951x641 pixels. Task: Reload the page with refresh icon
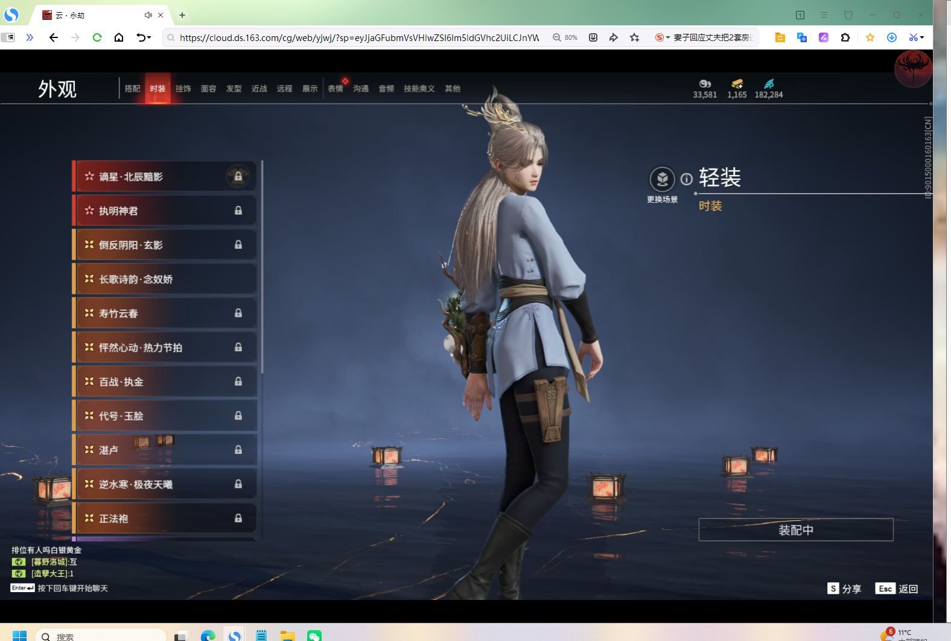[x=97, y=37]
